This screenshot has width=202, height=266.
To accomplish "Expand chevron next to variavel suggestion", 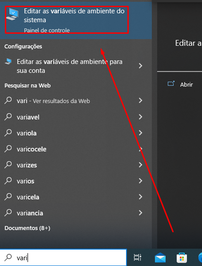I will click(x=140, y=117).
